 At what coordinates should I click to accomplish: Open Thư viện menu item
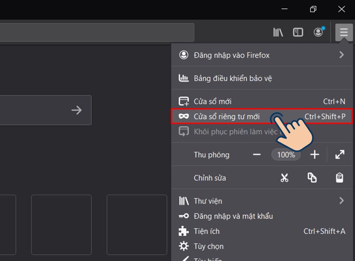pos(262,201)
